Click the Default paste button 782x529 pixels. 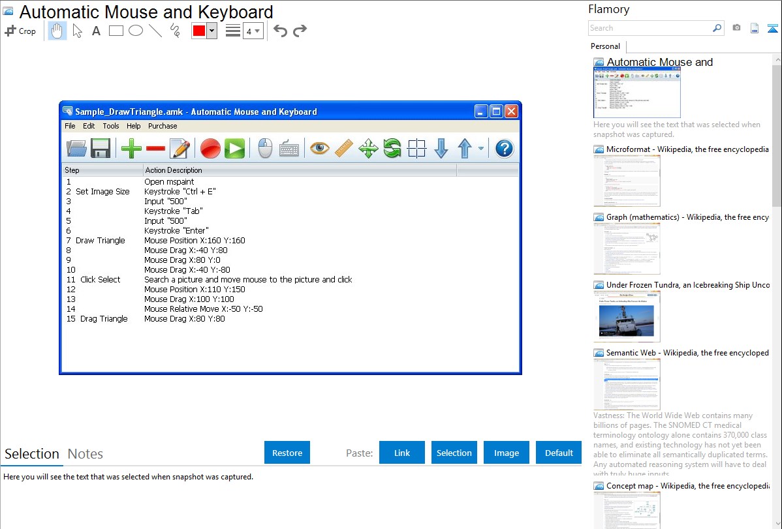559,453
